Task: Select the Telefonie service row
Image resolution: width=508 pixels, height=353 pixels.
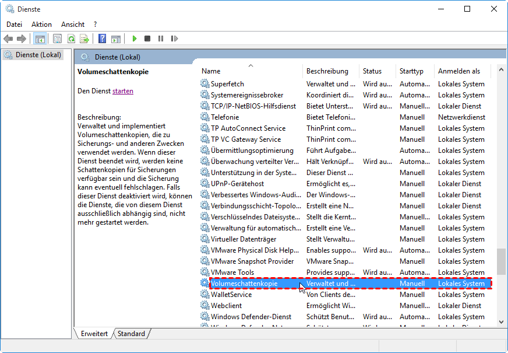Action: [x=345, y=117]
